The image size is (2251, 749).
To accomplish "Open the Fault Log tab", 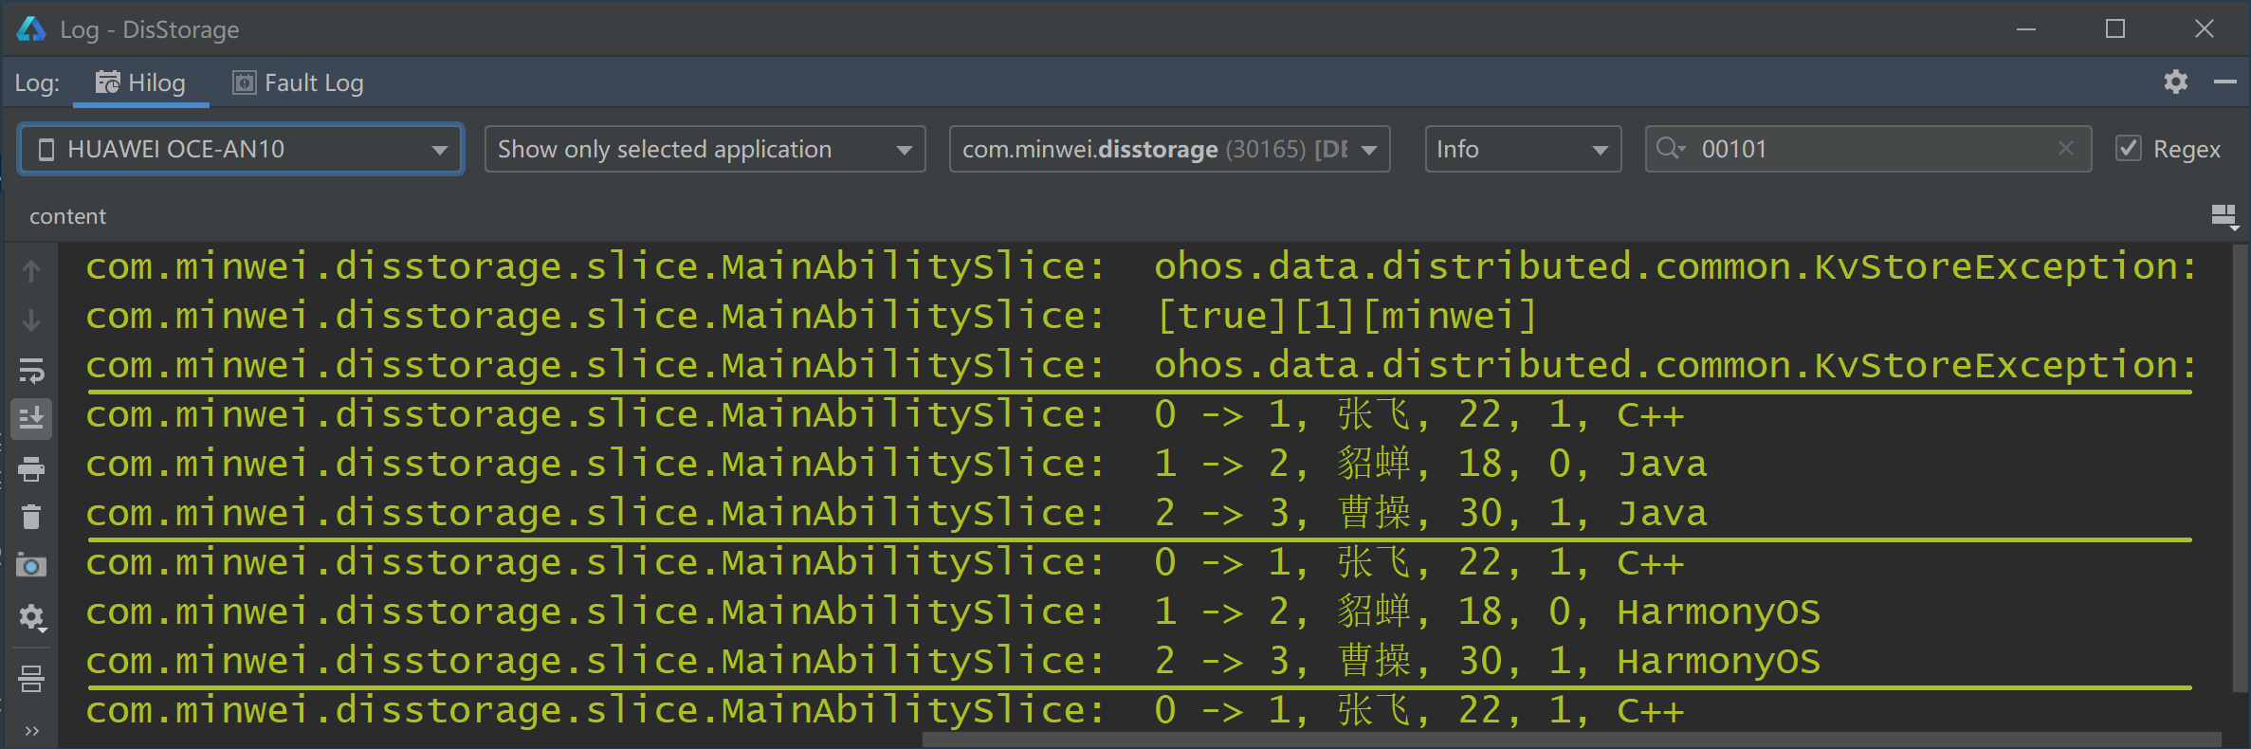I will click(298, 83).
